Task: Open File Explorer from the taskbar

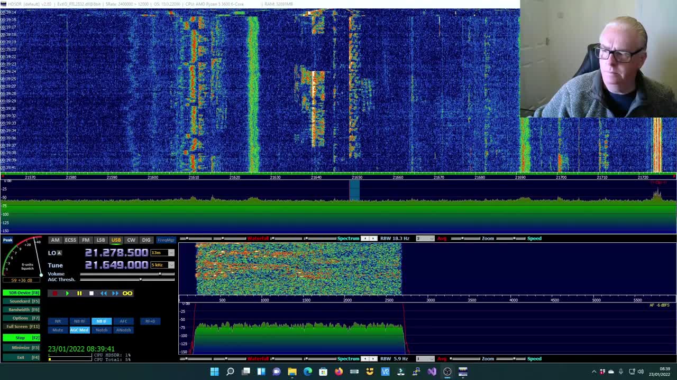Action: tap(292, 372)
